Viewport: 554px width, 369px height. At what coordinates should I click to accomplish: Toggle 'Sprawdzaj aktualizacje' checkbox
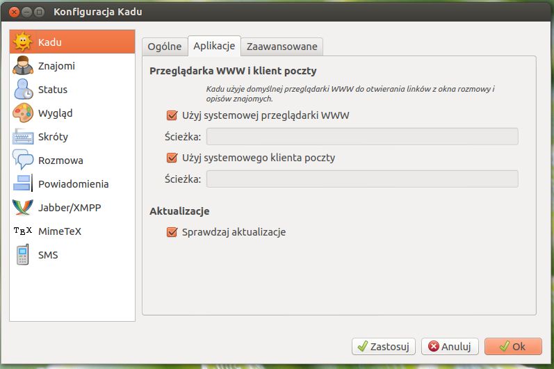tap(172, 232)
